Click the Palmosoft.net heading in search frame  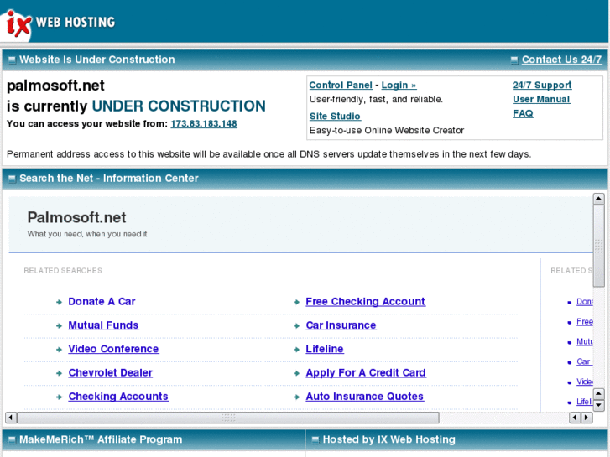tap(76, 217)
